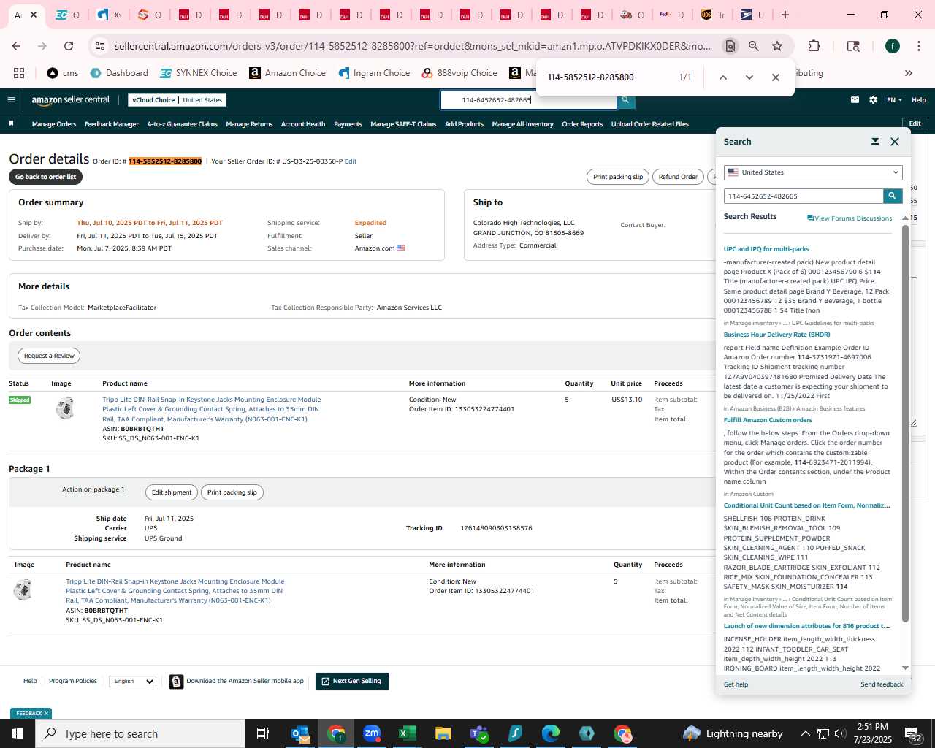This screenshot has height=748, width=935.
Task: Close the Search help panel
Action: [x=895, y=142]
